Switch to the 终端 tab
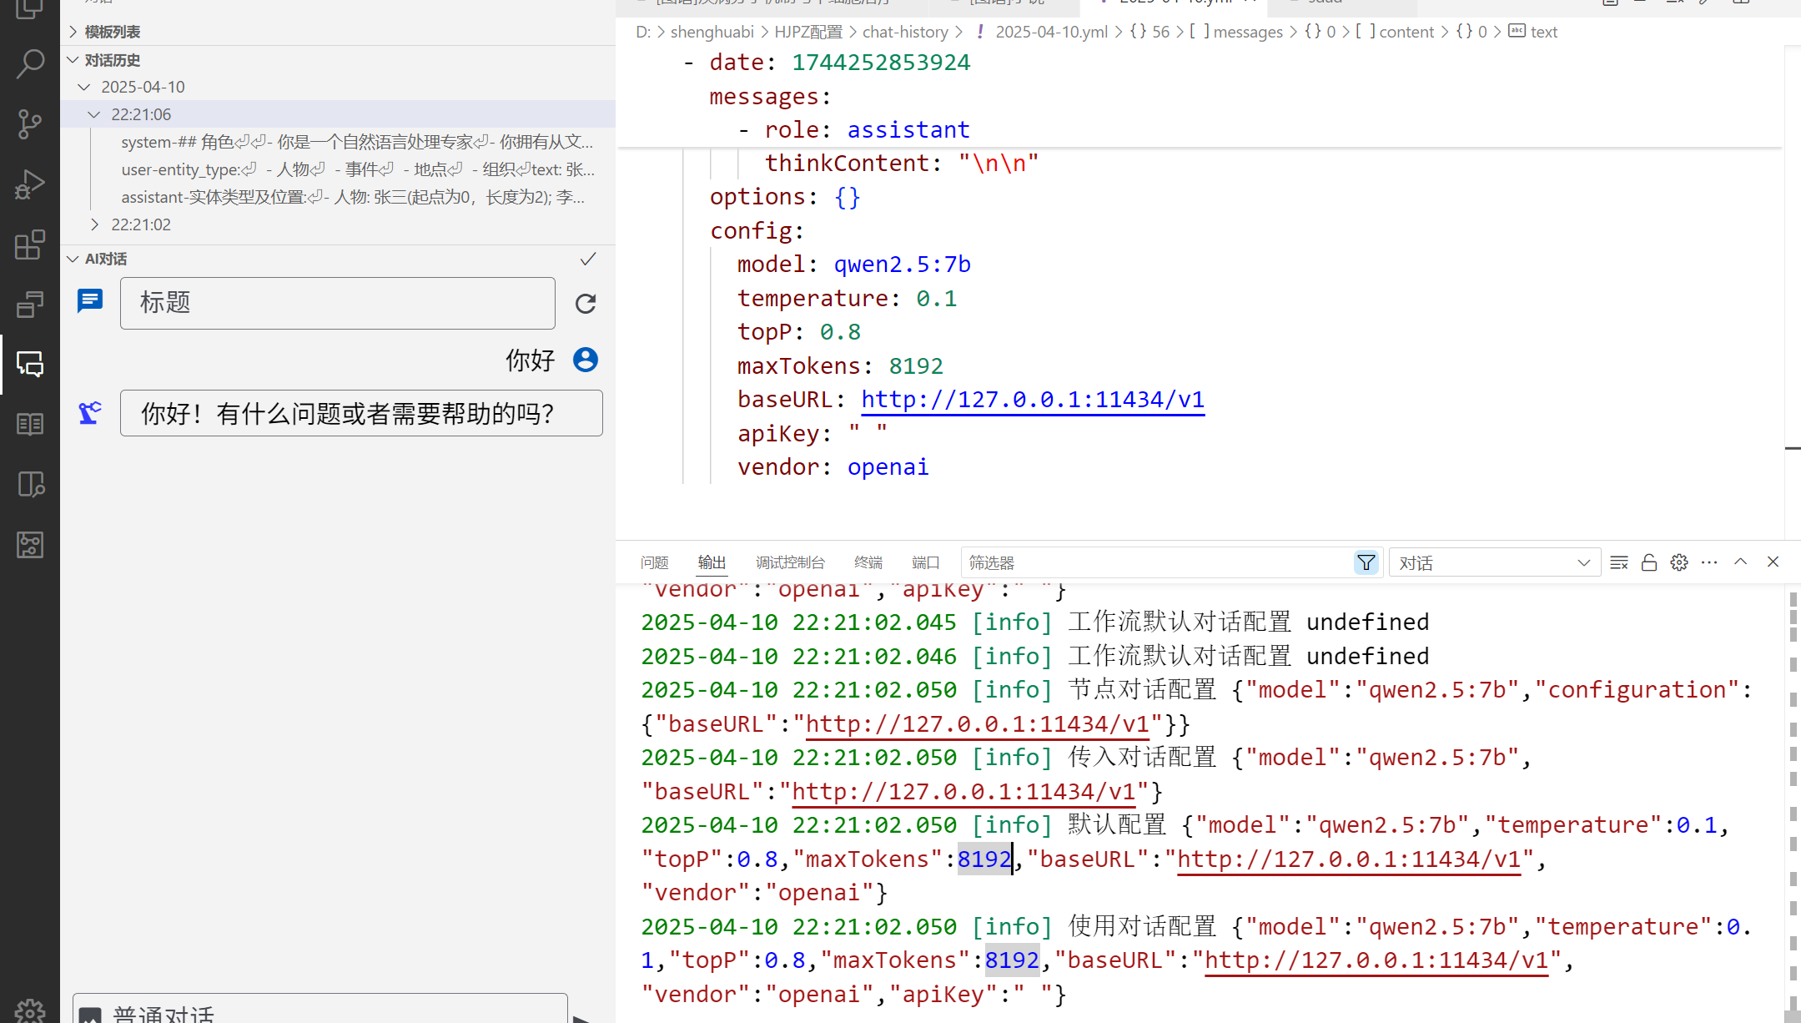This screenshot has width=1801, height=1023. [868, 563]
